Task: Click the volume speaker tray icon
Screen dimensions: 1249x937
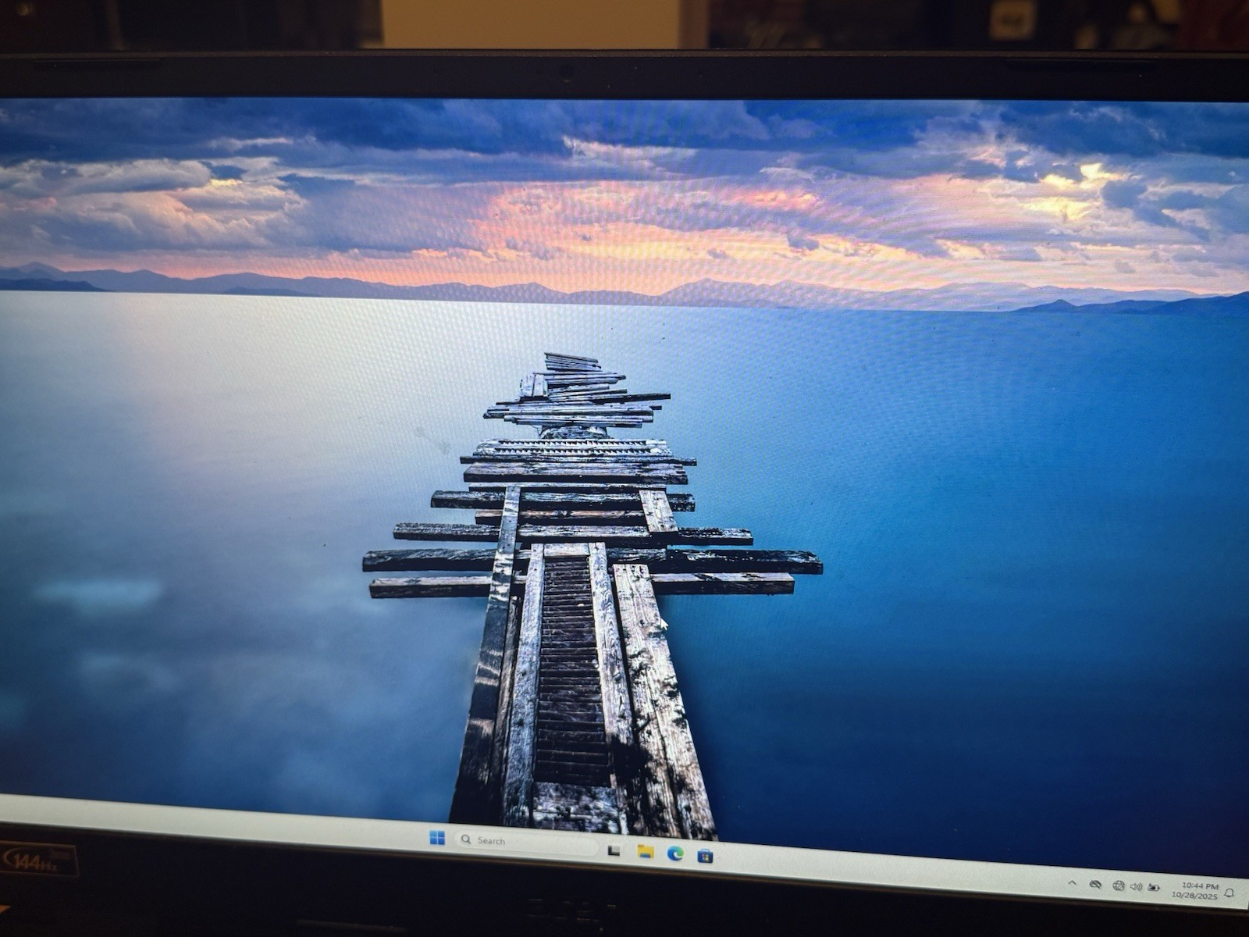Action: coord(1136,886)
